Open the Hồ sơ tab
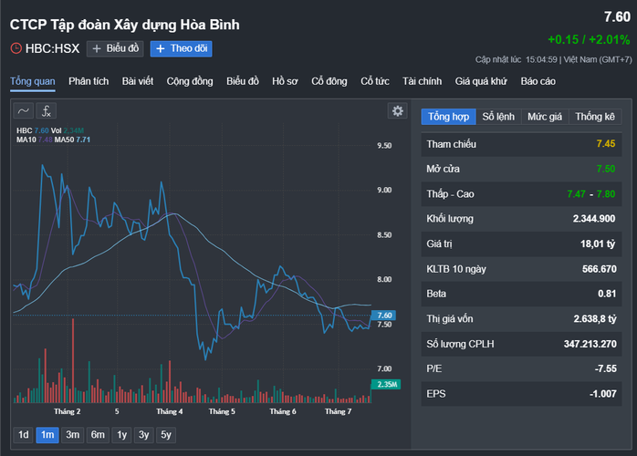Image resolution: width=637 pixels, height=456 pixels. (x=285, y=81)
